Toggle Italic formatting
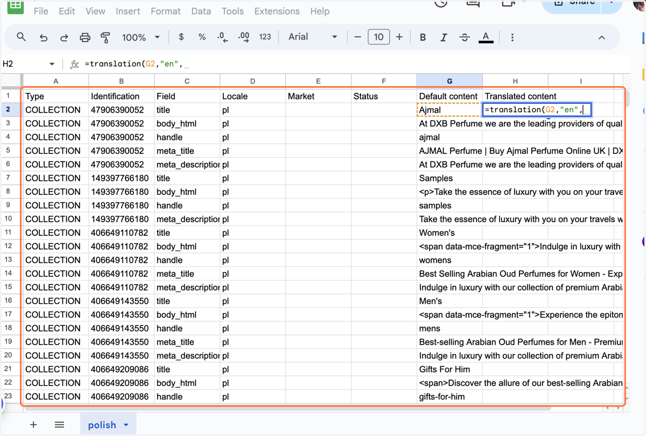This screenshot has height=436, width=646. [x=444, y=37]
